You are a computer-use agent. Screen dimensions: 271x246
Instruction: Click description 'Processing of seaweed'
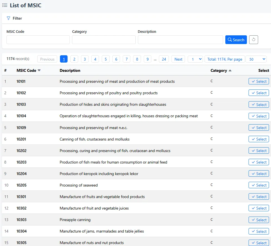[79, 185]
